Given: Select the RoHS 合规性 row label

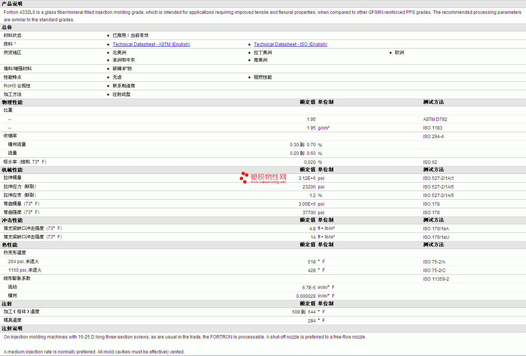Looking at the screenshot, I should 17,86.
